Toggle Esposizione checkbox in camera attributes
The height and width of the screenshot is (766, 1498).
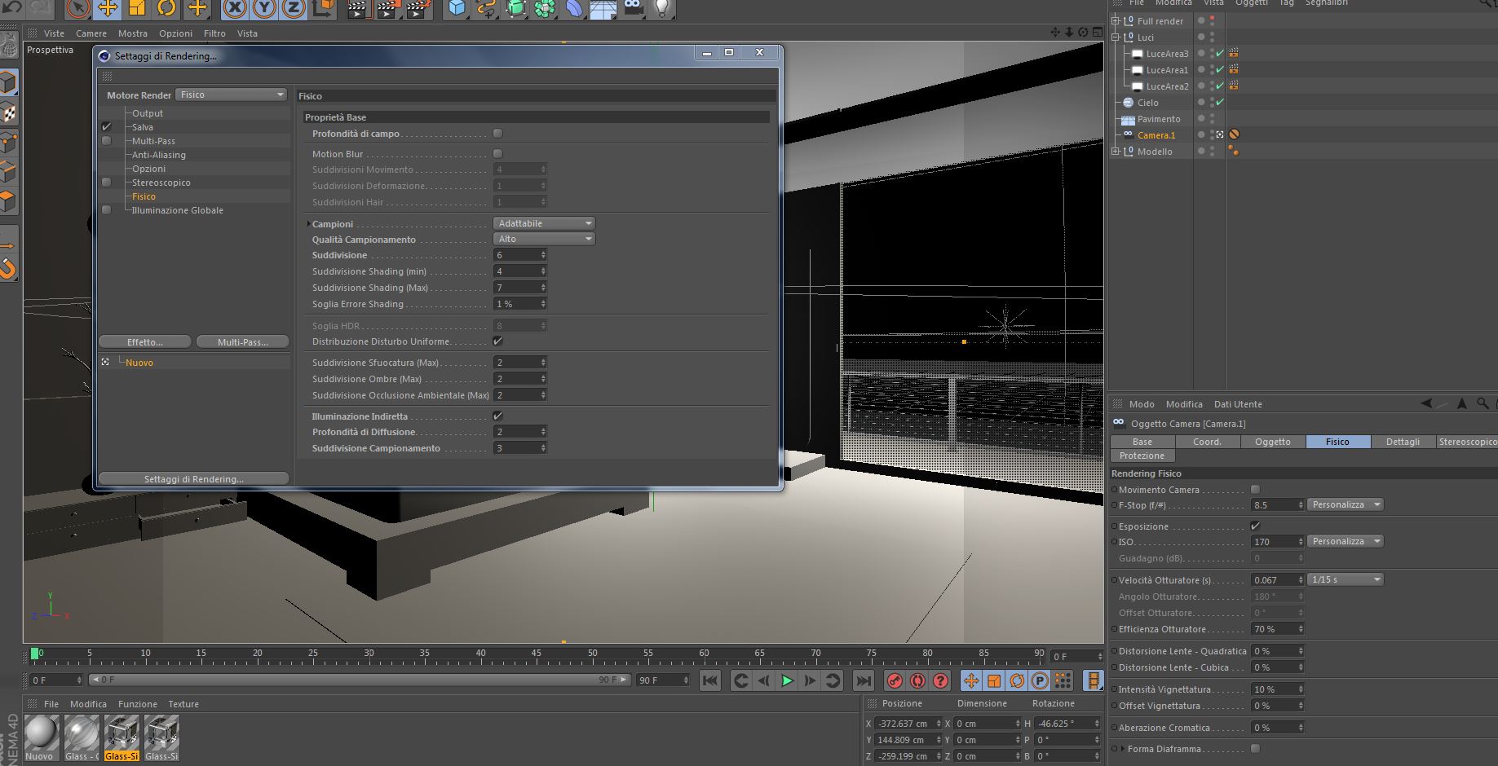(x=1255, y=526)
